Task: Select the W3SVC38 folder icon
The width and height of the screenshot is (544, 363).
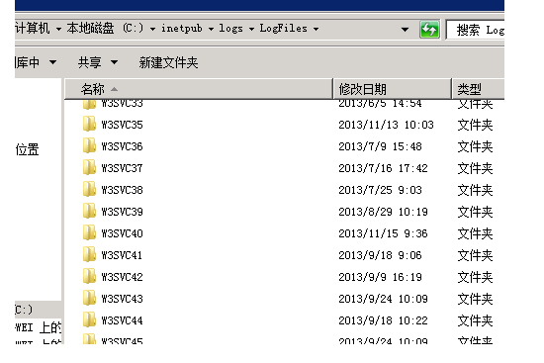Action: 89,190
